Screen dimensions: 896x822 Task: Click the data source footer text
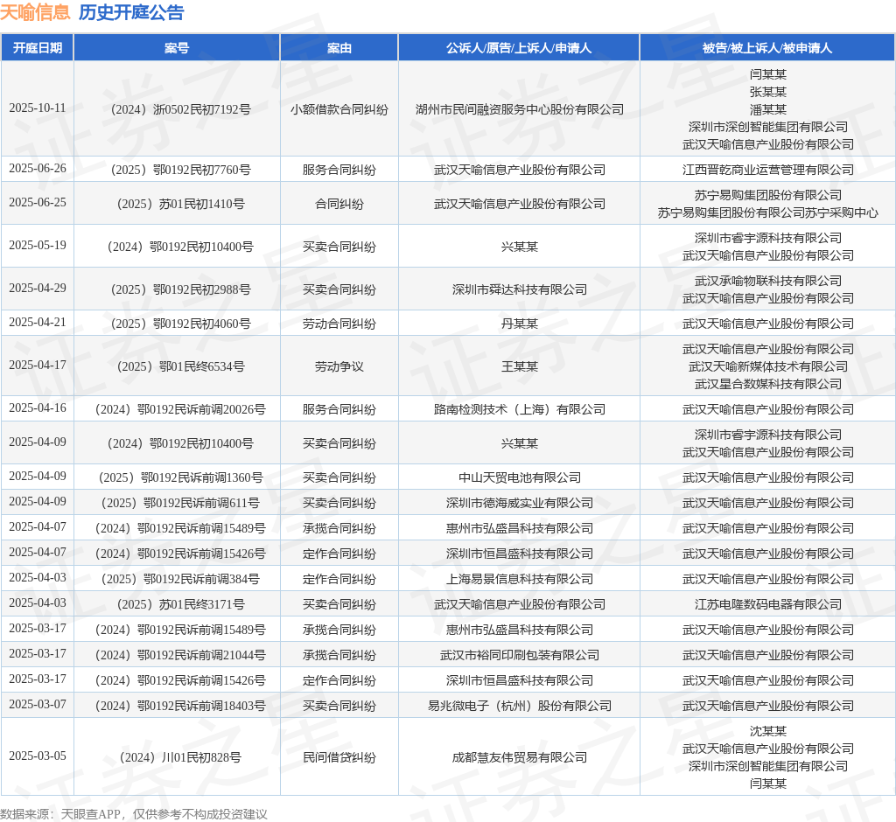(x=134, y=814)
